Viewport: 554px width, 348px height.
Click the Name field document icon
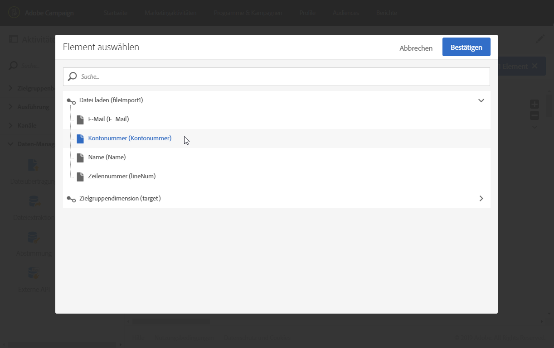coord(80,157)
